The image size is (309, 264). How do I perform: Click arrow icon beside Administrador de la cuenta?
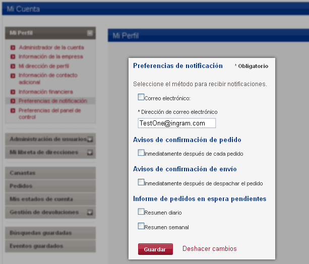(x=13, y=48)
